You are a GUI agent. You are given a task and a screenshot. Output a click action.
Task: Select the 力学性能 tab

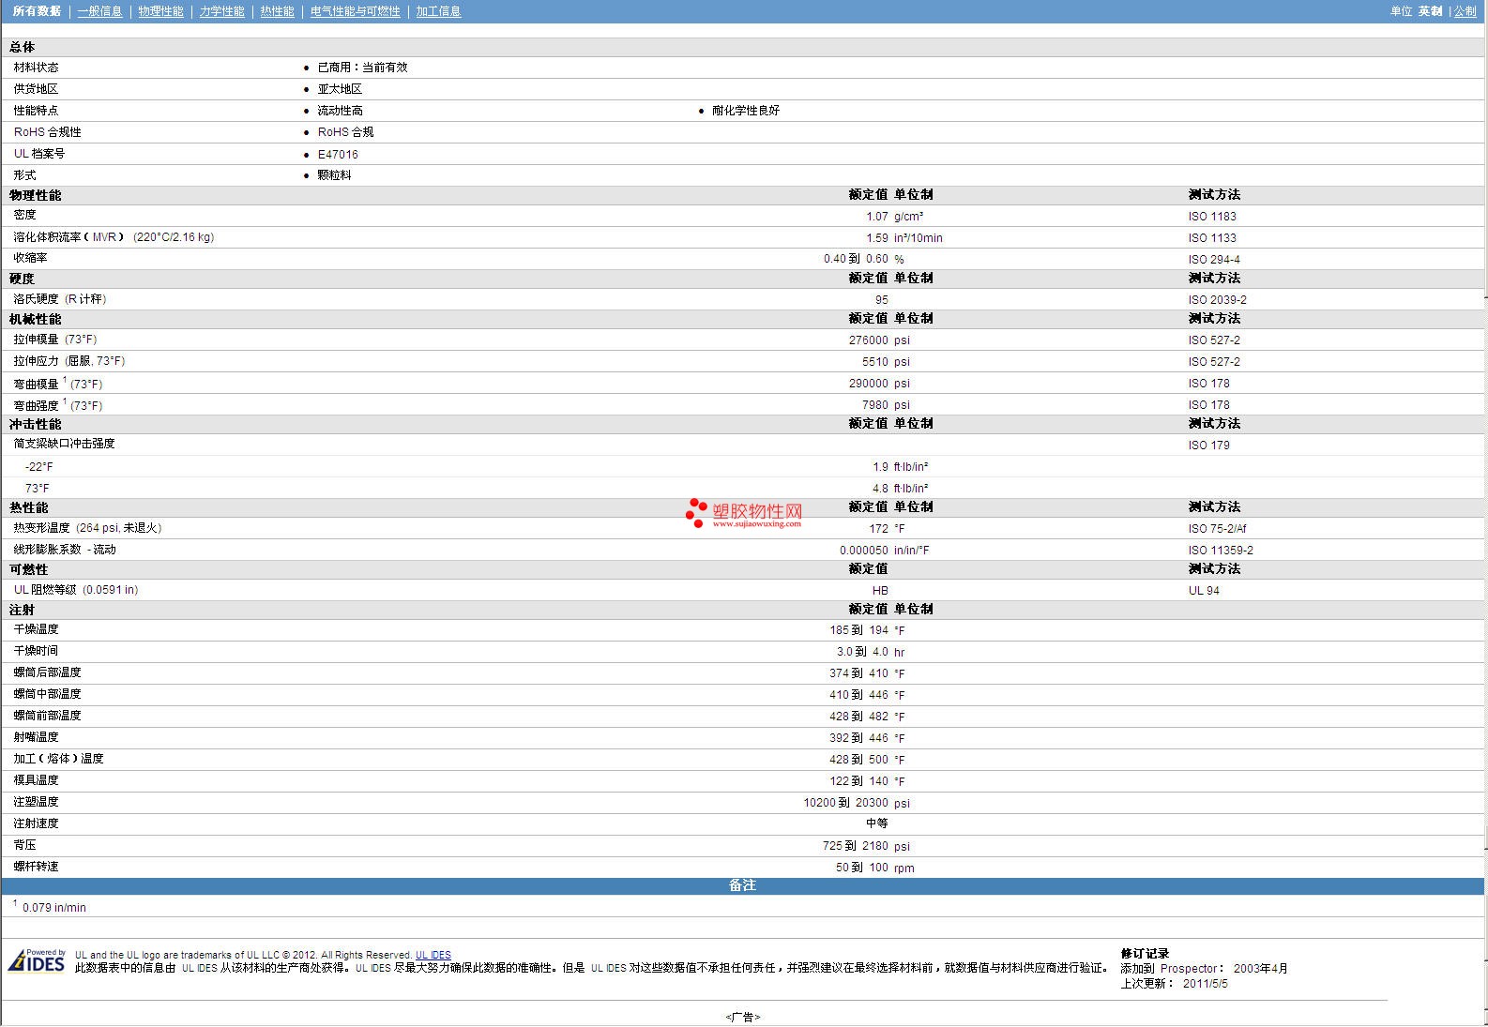click(221, 11)
